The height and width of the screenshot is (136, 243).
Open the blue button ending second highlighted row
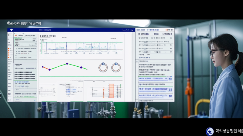170,90
